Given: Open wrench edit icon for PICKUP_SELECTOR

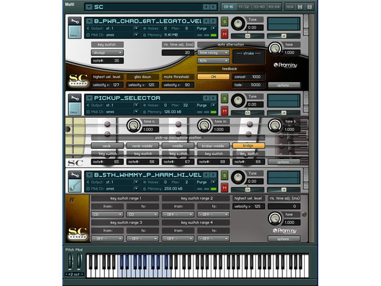Looking at the screenshot, I should pos(73,97).
